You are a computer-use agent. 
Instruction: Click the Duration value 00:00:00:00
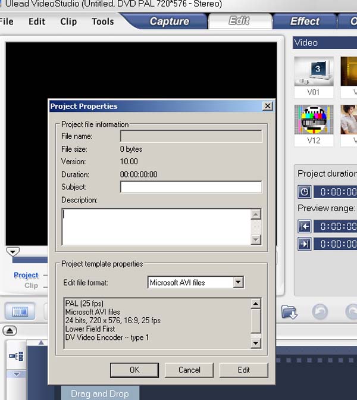(139, 174)
